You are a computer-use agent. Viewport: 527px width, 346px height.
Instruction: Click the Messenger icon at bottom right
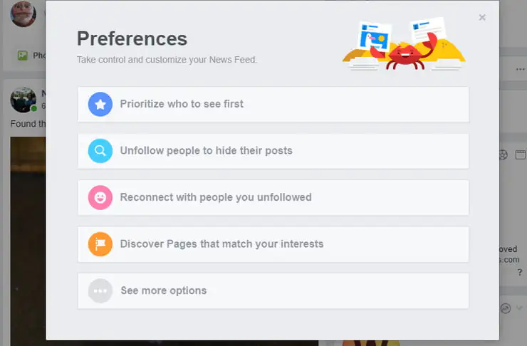(506, 308)
